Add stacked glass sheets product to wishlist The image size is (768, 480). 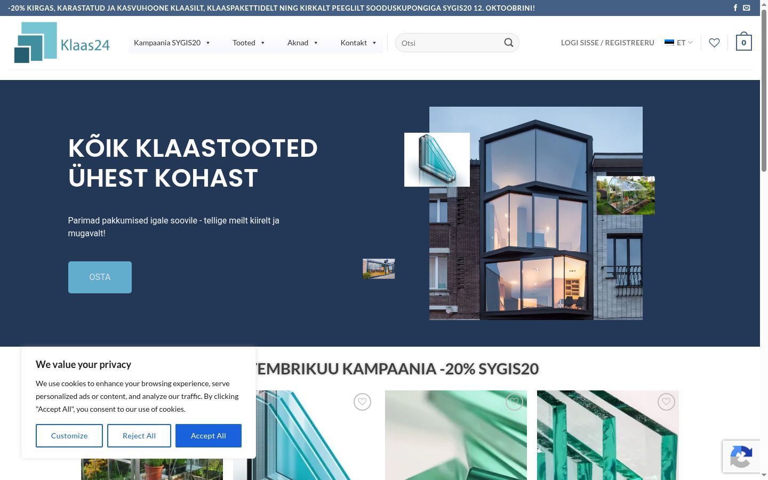666,402
